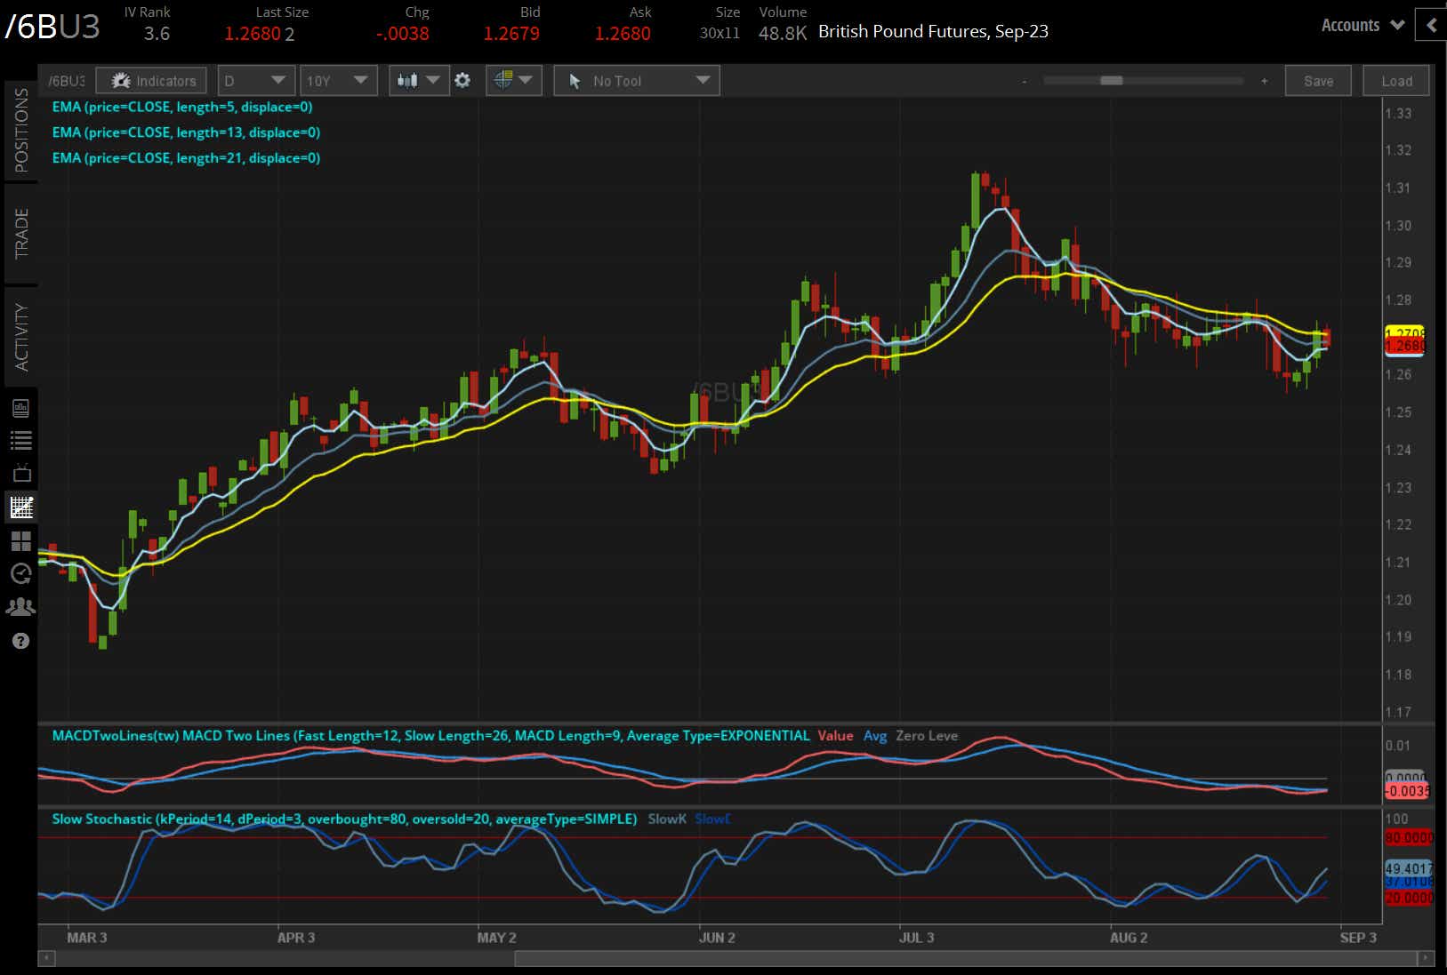Select the Charts grid sidebar icon
The width and height of the screenshot is (1447, 975).
(x=20, y=507)
